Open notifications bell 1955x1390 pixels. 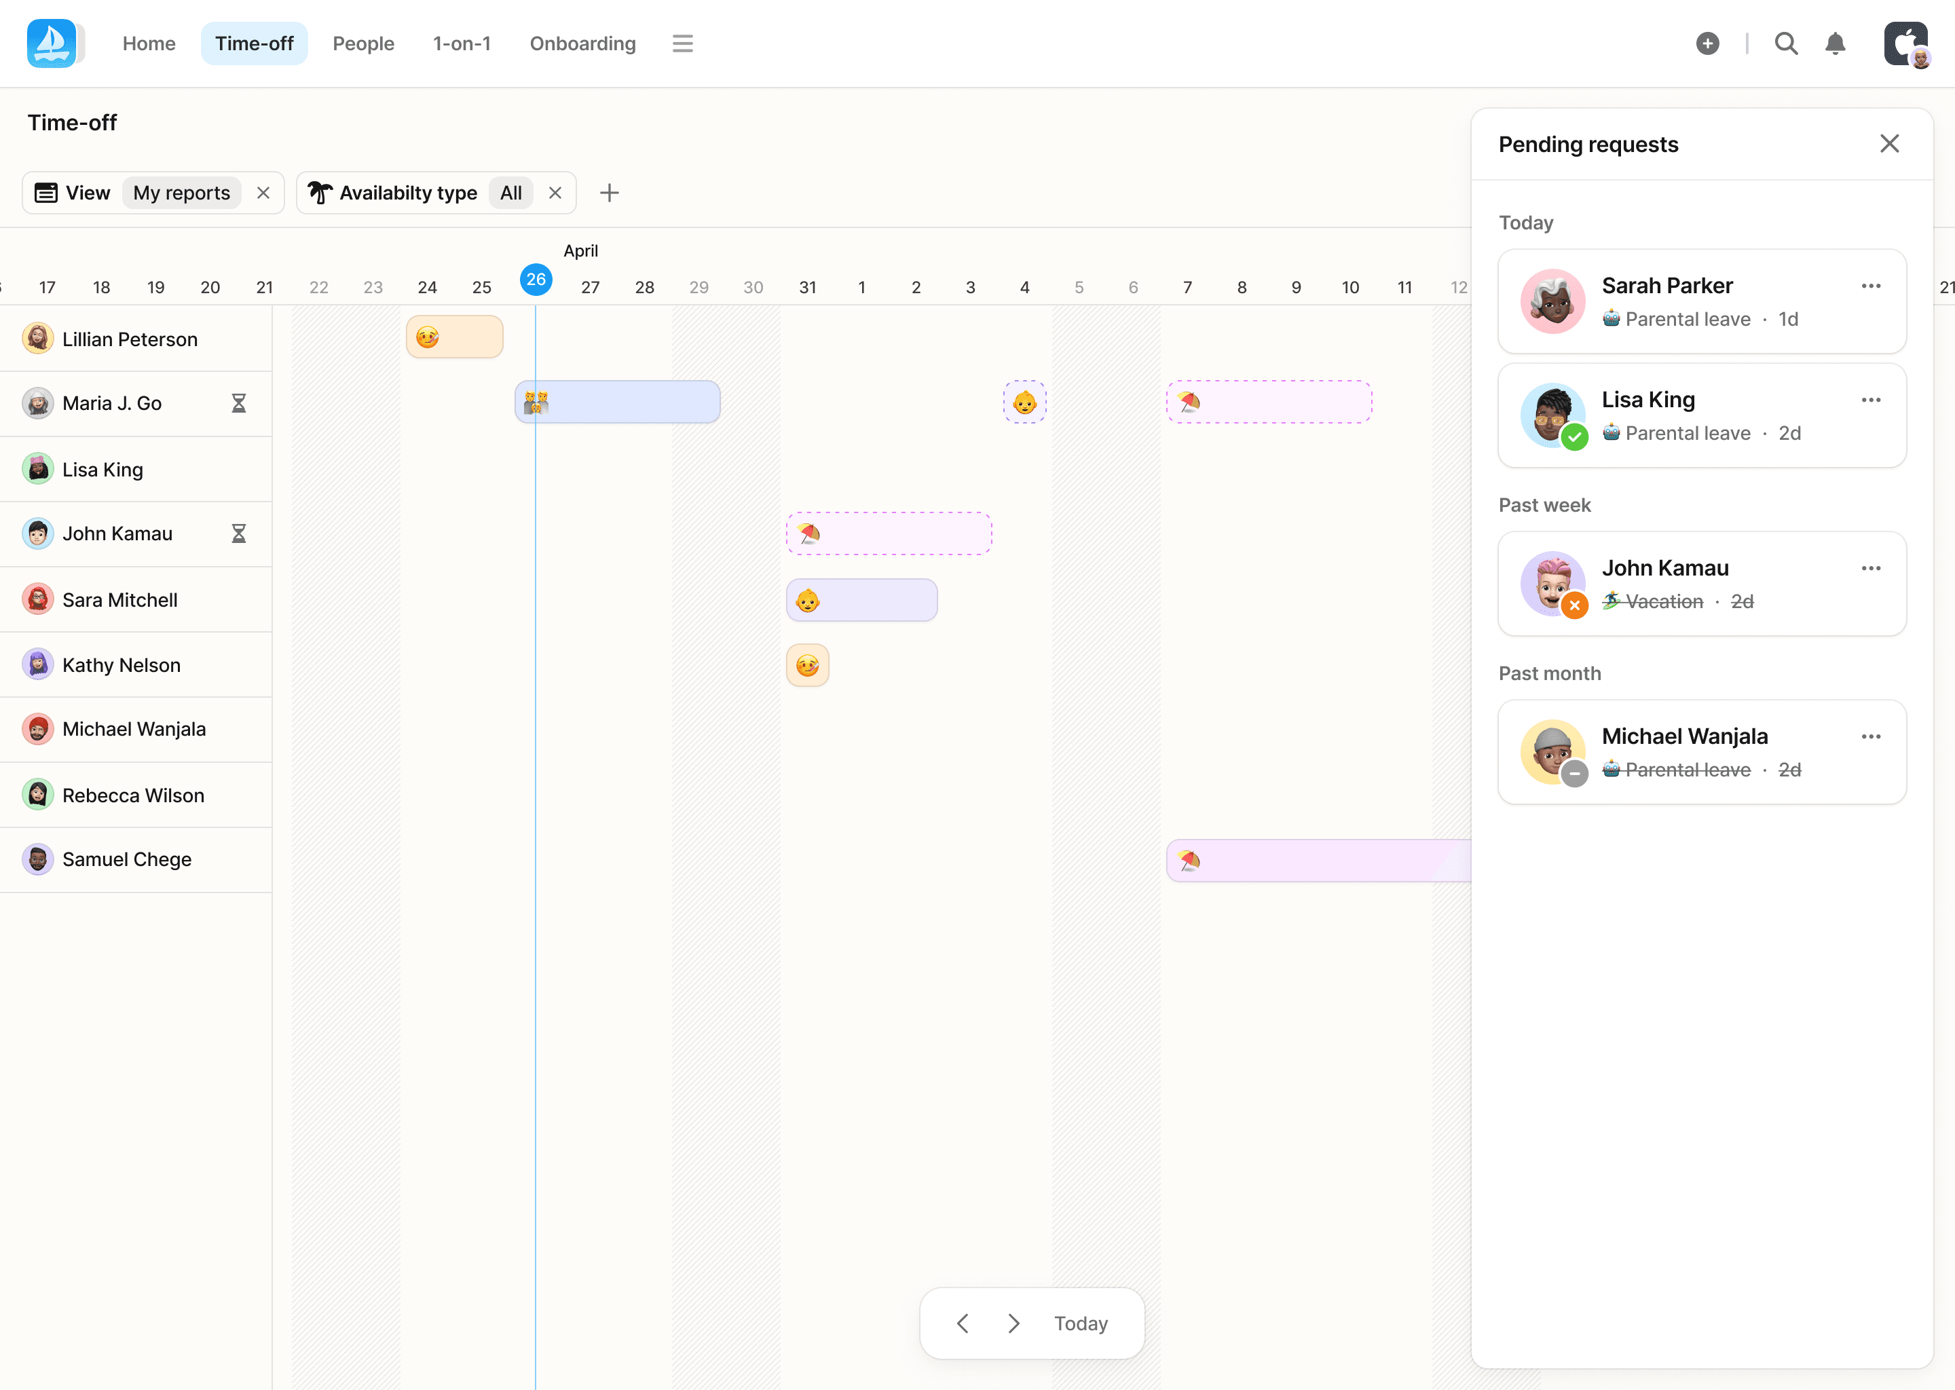[1834, 43]
